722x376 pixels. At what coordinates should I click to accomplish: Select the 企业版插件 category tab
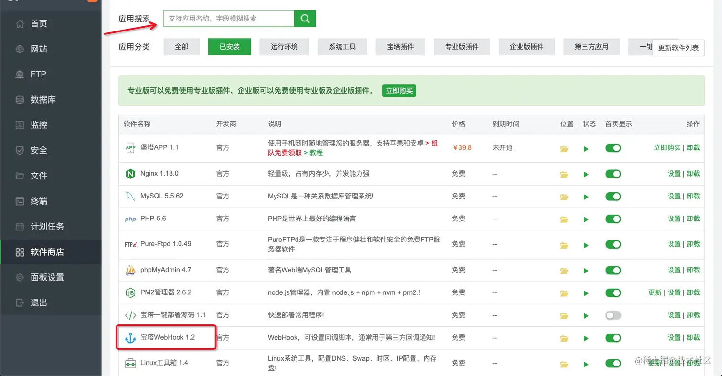(x=527, y=47)
